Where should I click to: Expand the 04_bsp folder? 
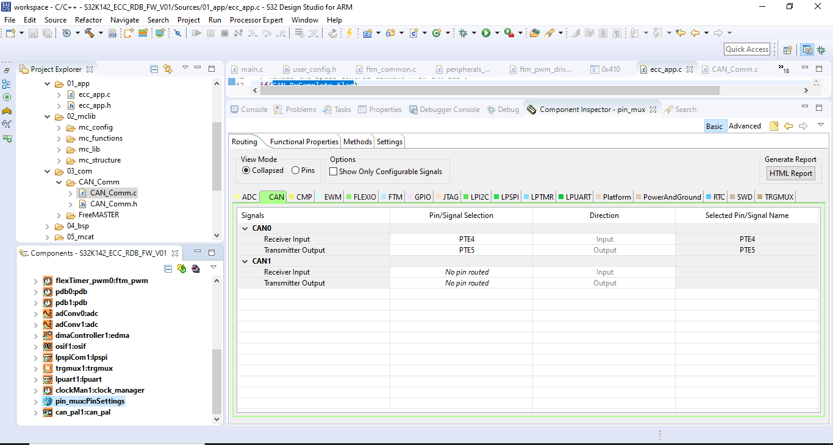(48, 226)
